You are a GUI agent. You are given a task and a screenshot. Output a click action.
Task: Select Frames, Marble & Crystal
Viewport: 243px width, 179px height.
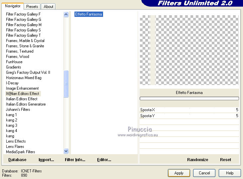click(25, 41)
